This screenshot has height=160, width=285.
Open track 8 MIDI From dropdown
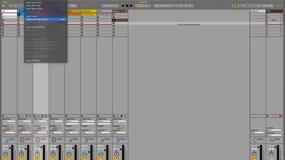[120, 121]
